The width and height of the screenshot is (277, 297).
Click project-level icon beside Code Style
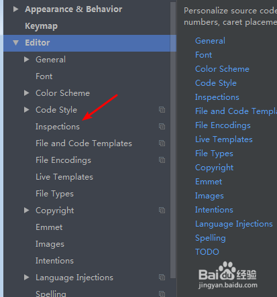pyautogui.click(x=162, y=110)
